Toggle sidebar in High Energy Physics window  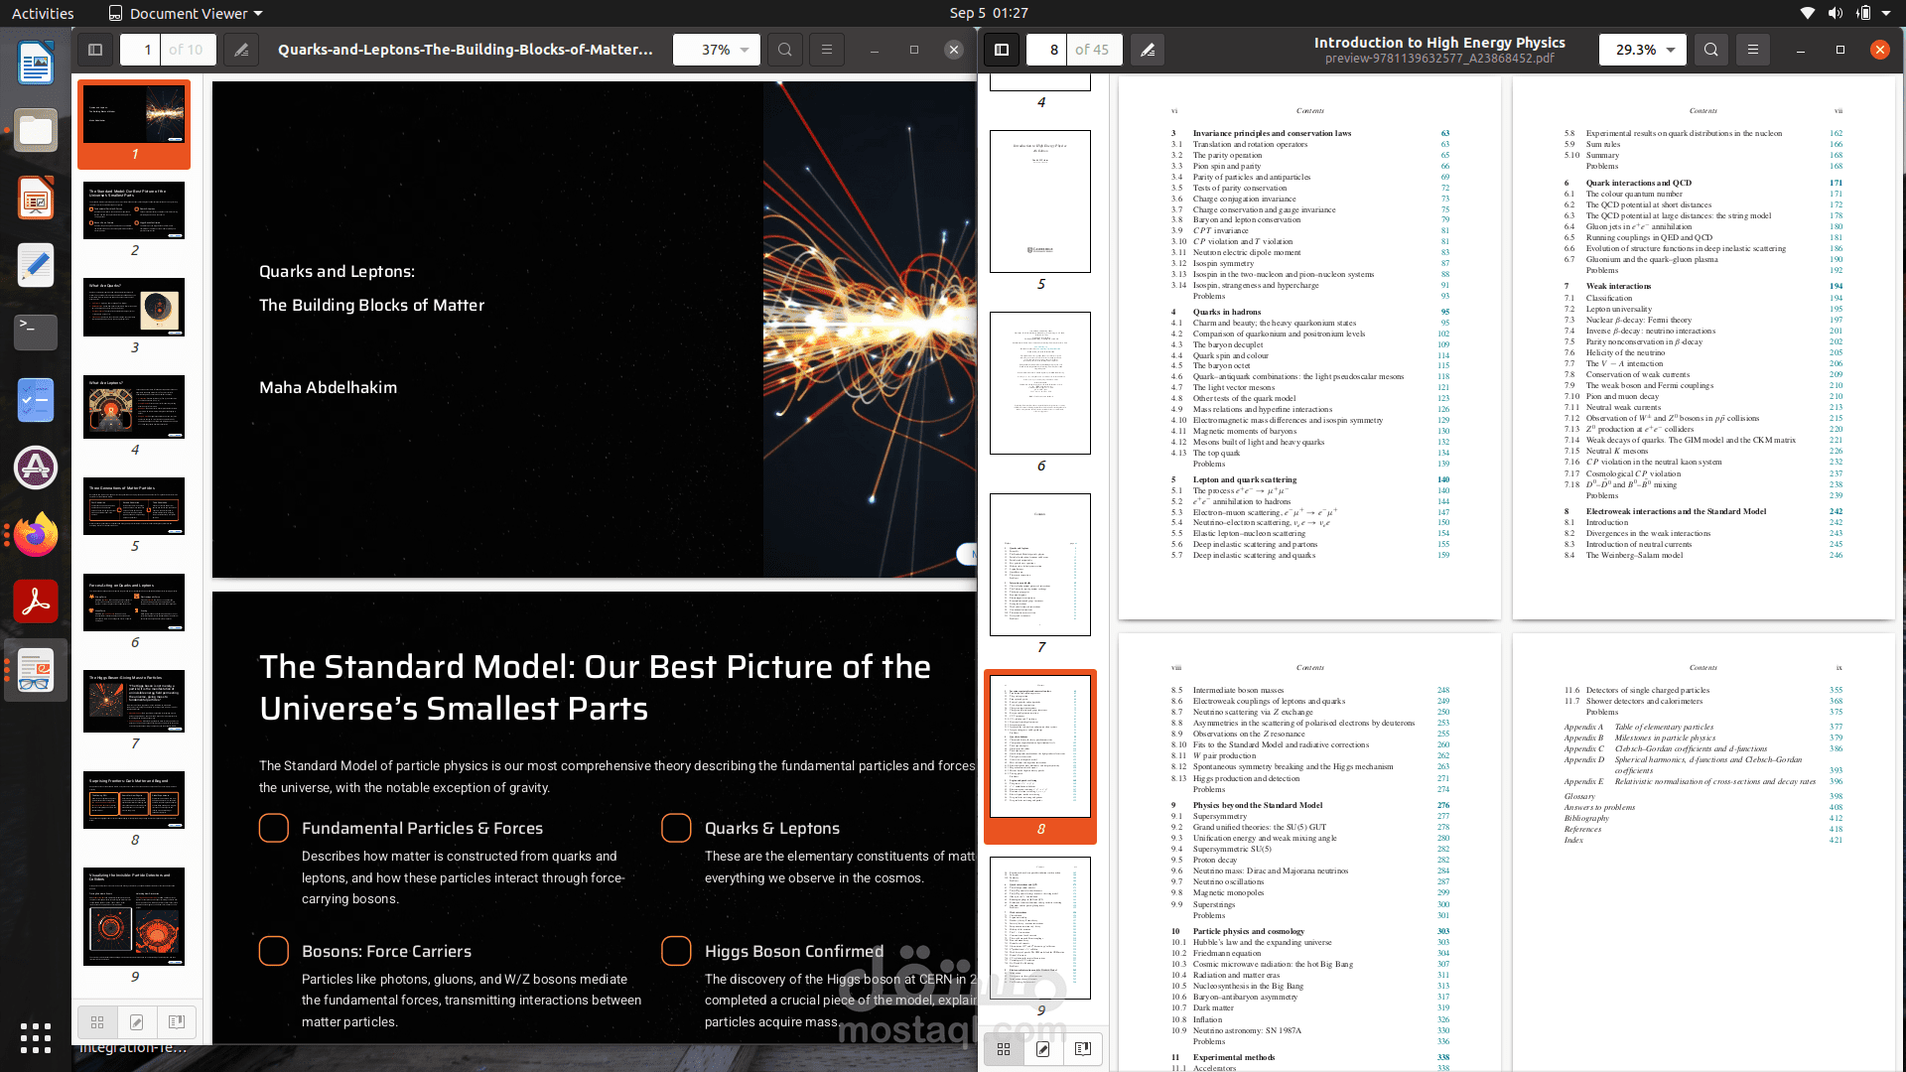[x=1002, y=50]
